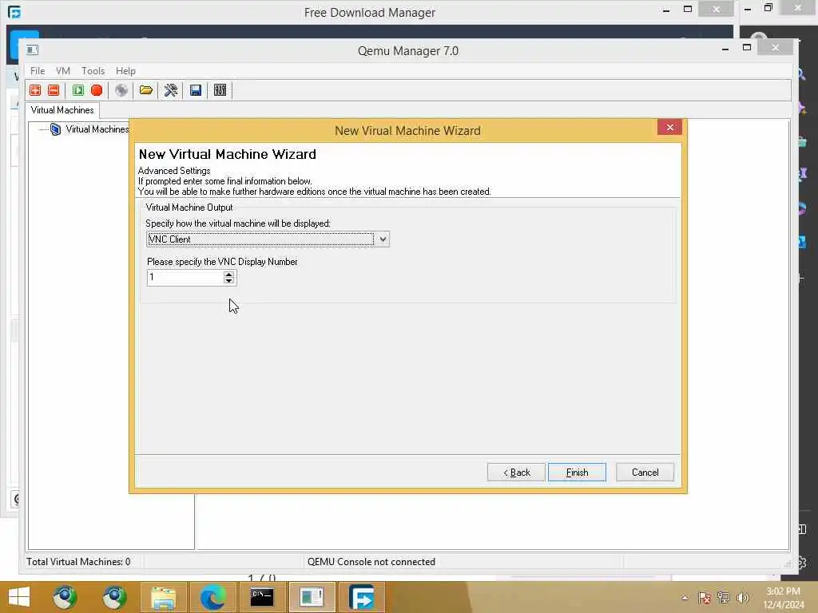Click the action center flag tray icon
Image resolution: width=818 pixels, height=613 pixels.
(x=705, y=597)
